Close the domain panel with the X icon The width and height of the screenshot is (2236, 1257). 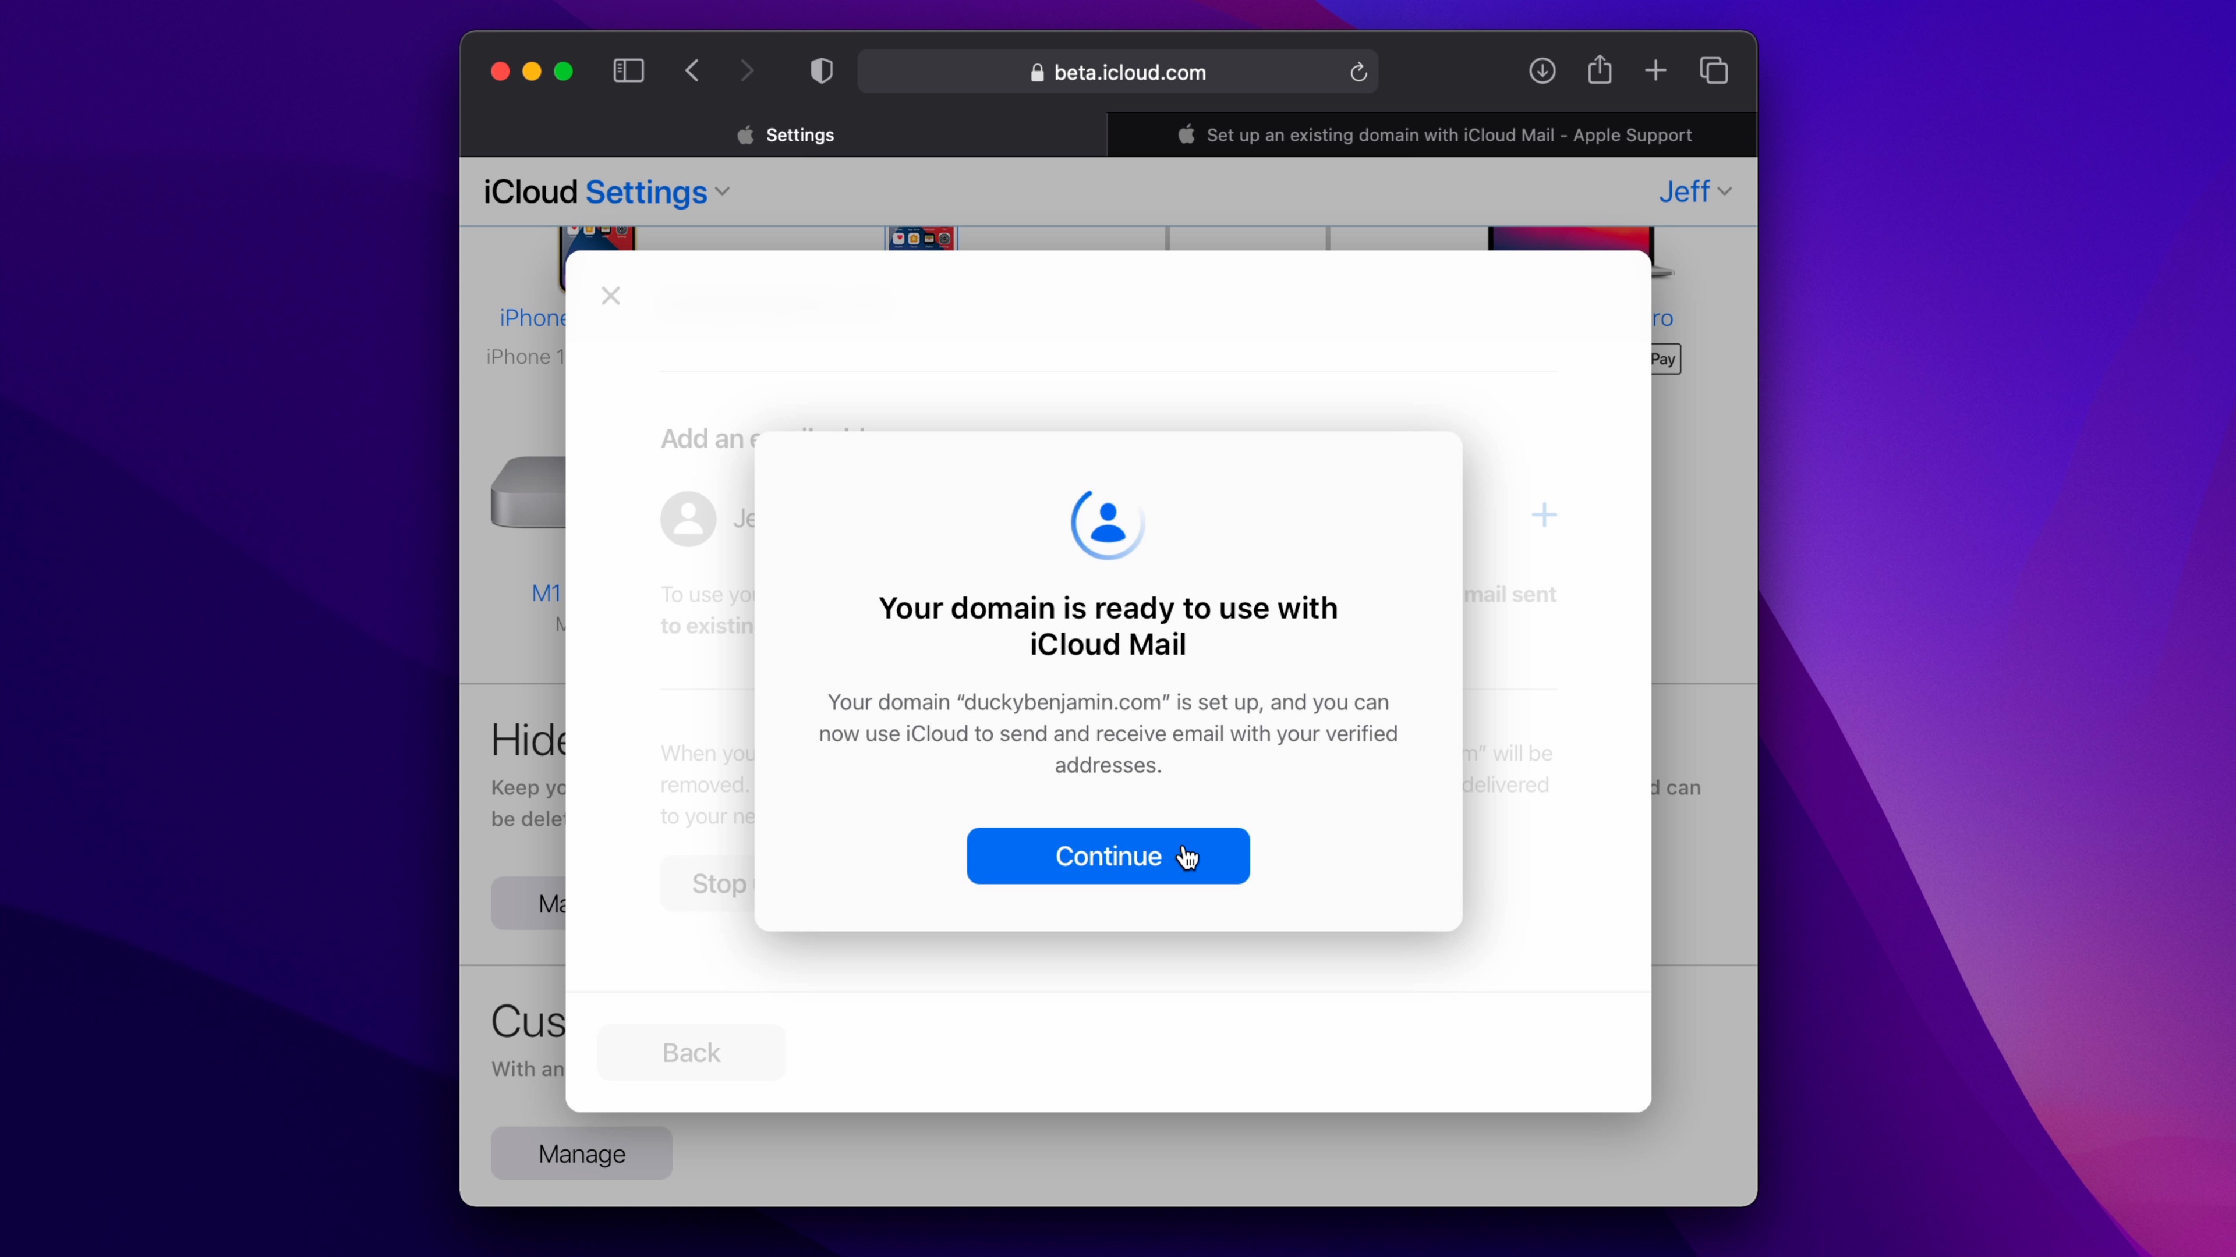pos(610,297)
